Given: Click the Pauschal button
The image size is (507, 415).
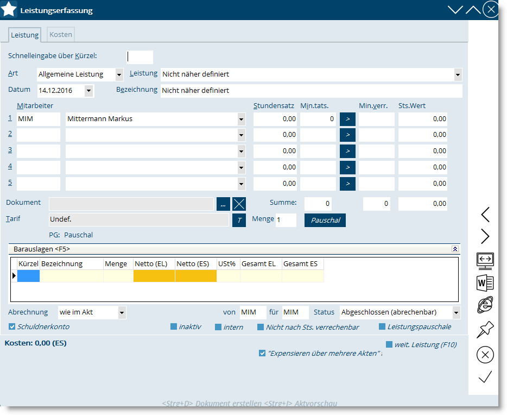Looking at the screenshot, I should coord(325,220).
